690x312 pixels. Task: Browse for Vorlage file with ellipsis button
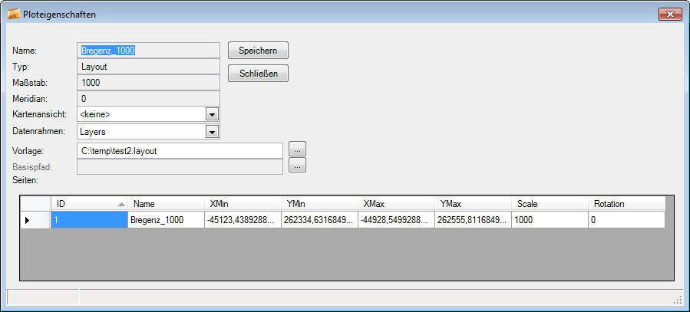coord(298,149)
